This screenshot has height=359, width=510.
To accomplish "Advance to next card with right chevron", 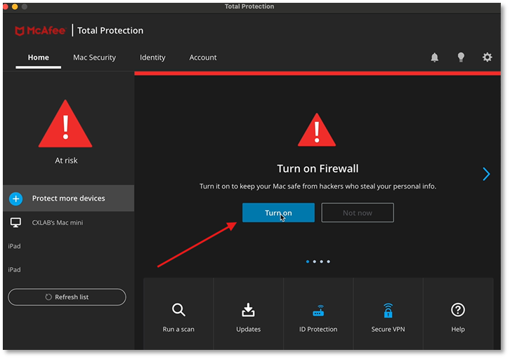I will tap(486, 174).
